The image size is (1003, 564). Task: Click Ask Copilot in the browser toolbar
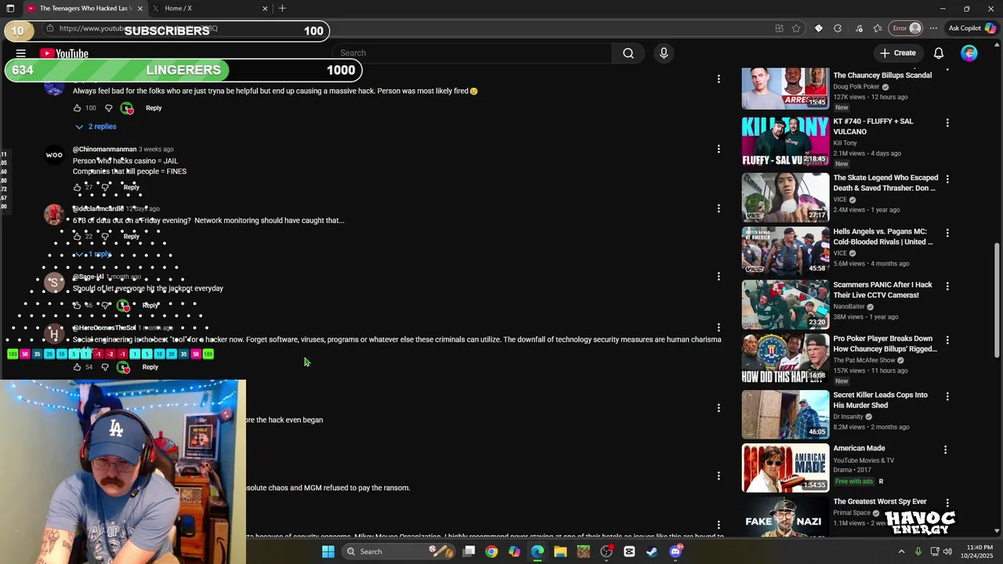click(972, 28)
